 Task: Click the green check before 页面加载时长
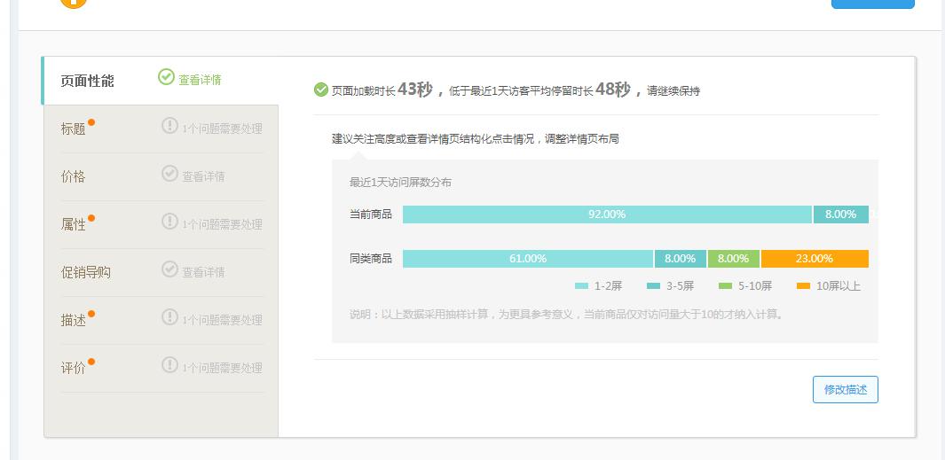(x=320, y=90)
